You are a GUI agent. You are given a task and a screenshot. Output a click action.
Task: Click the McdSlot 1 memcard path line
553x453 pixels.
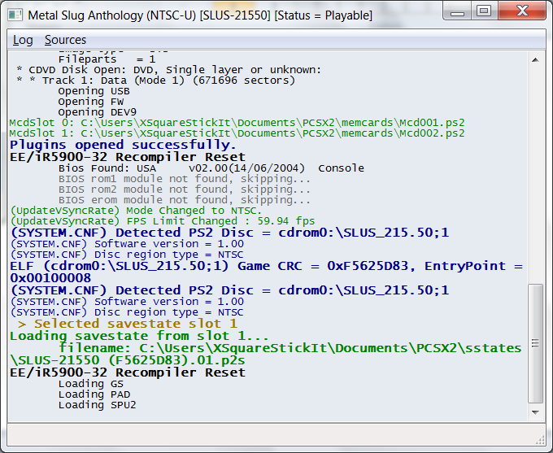pyautogui.click(x=237, y=133)
